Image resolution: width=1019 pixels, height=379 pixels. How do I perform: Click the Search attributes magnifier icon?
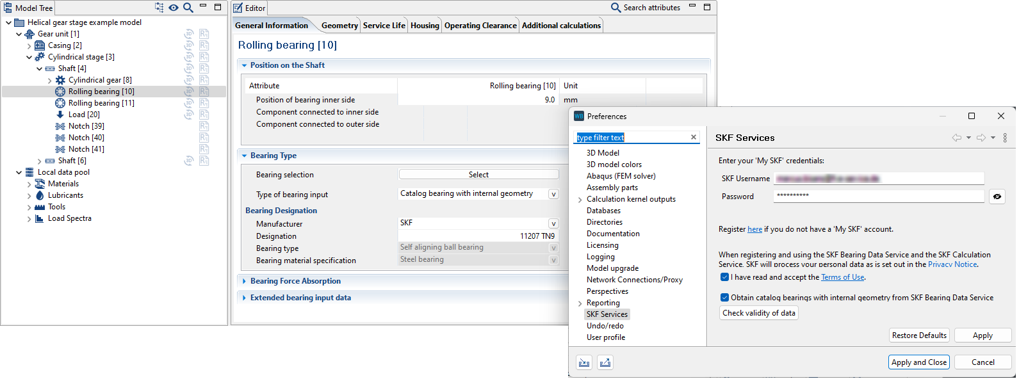tap(615, 8)
